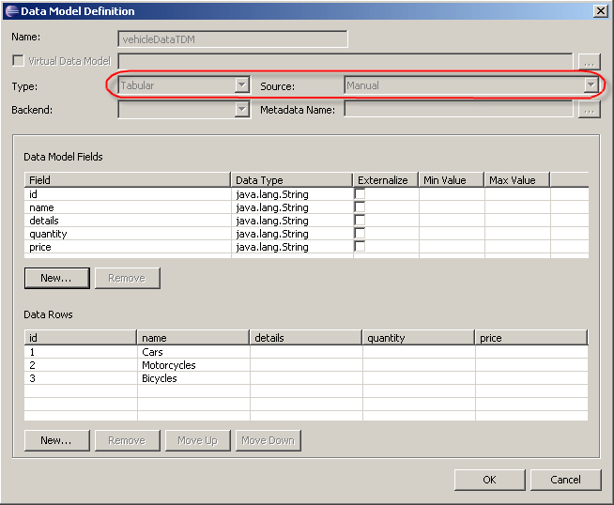614x505 pixels.
Task: Cancel the Data Model Definition dialog
Action: (x=565, y=480)
